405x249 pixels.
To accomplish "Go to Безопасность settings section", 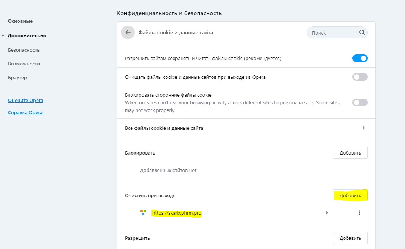I will click(24, 50).
